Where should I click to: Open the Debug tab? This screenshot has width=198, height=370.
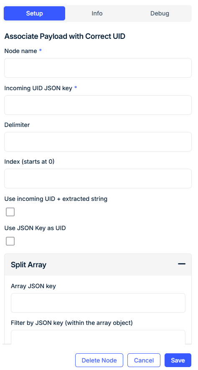[160, 13]
